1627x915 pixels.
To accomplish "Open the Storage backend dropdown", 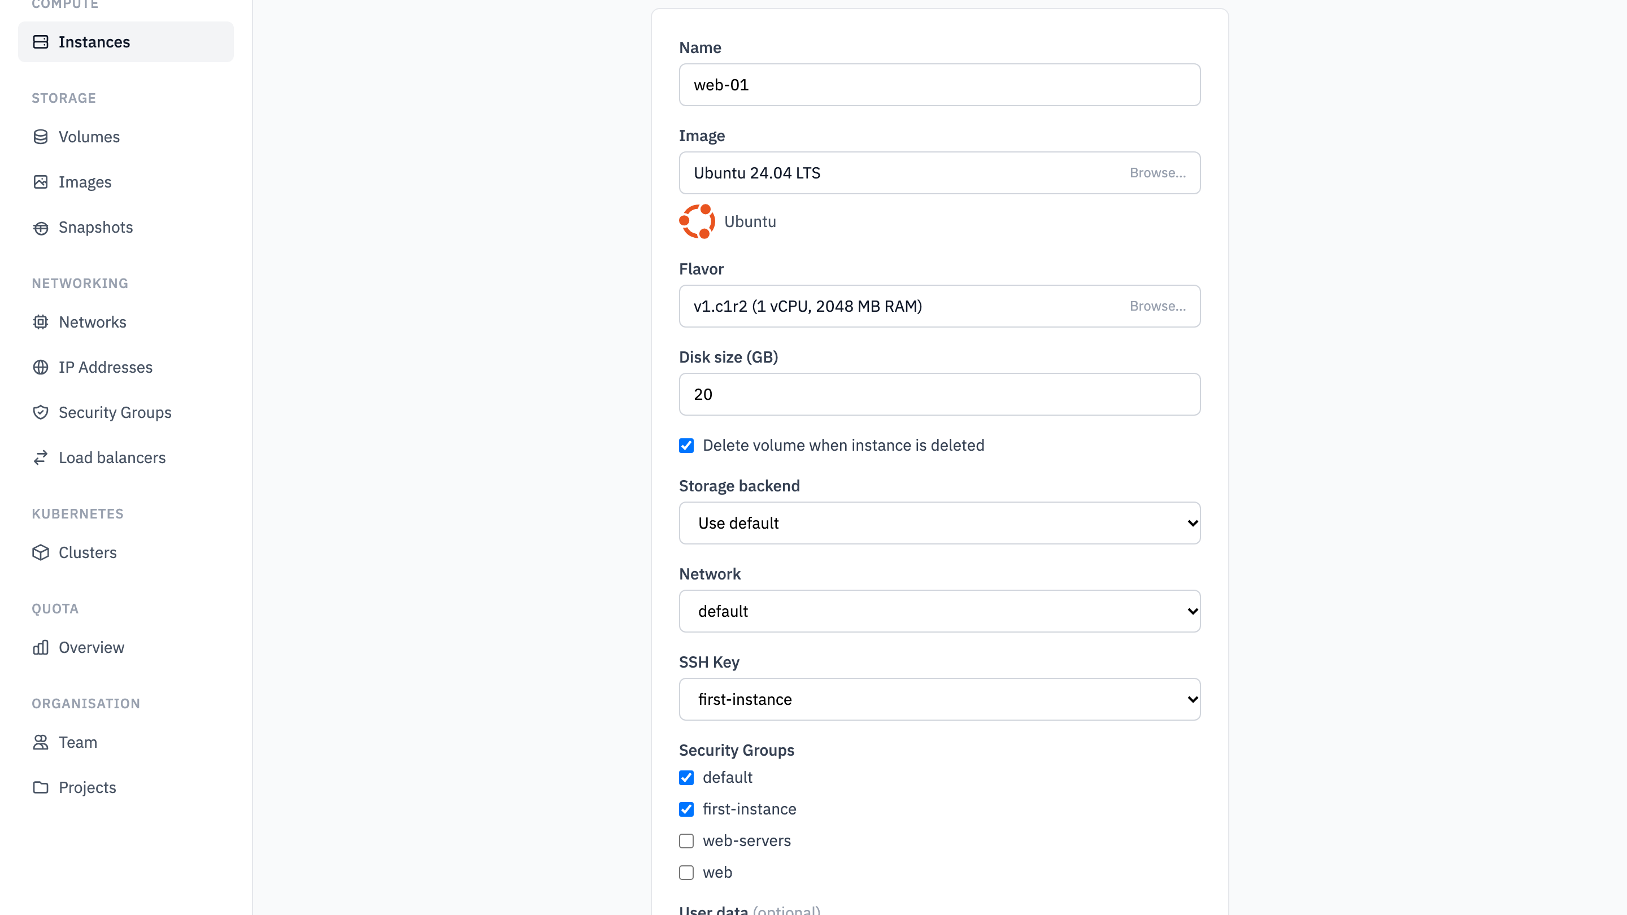I will coord(940,523).
